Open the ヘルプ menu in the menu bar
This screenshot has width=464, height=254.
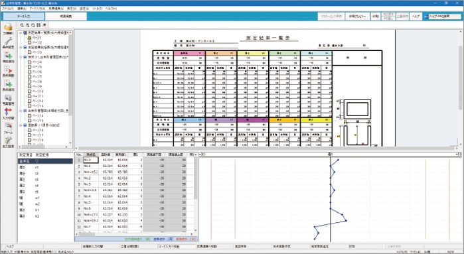[111, 9]
